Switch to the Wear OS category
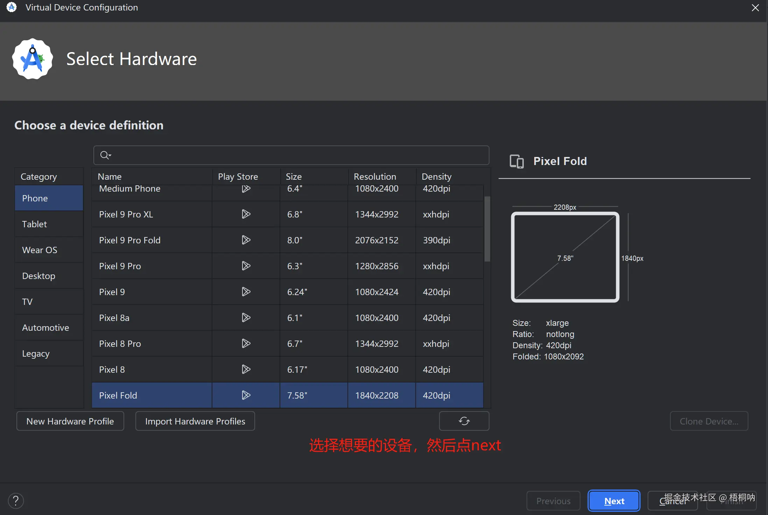768x515 pixels. tap(49, 250)
